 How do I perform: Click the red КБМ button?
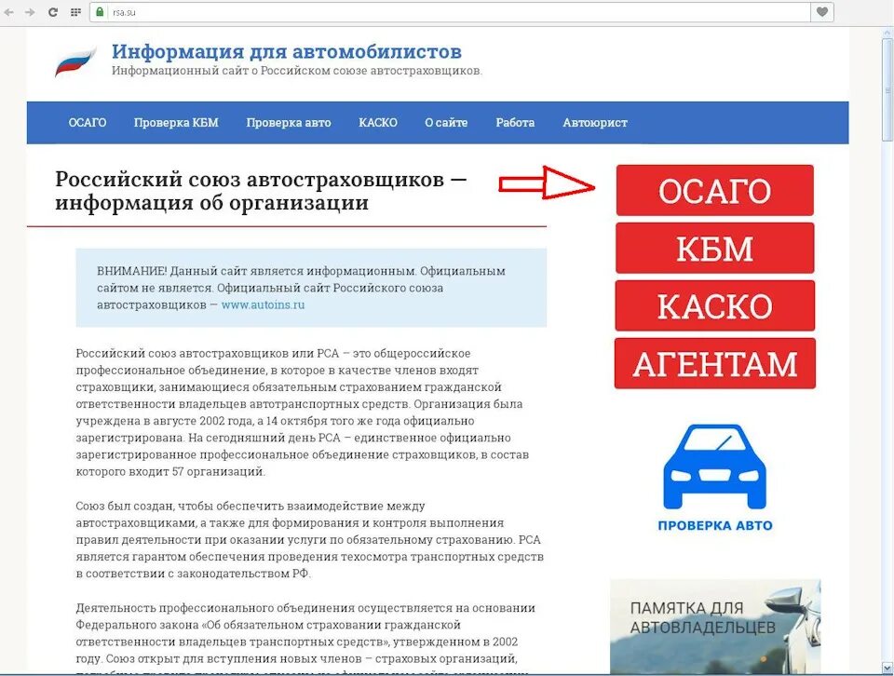point(715,249)
